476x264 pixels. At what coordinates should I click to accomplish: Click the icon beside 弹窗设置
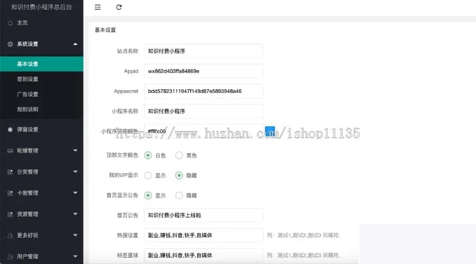coord(10,129)
